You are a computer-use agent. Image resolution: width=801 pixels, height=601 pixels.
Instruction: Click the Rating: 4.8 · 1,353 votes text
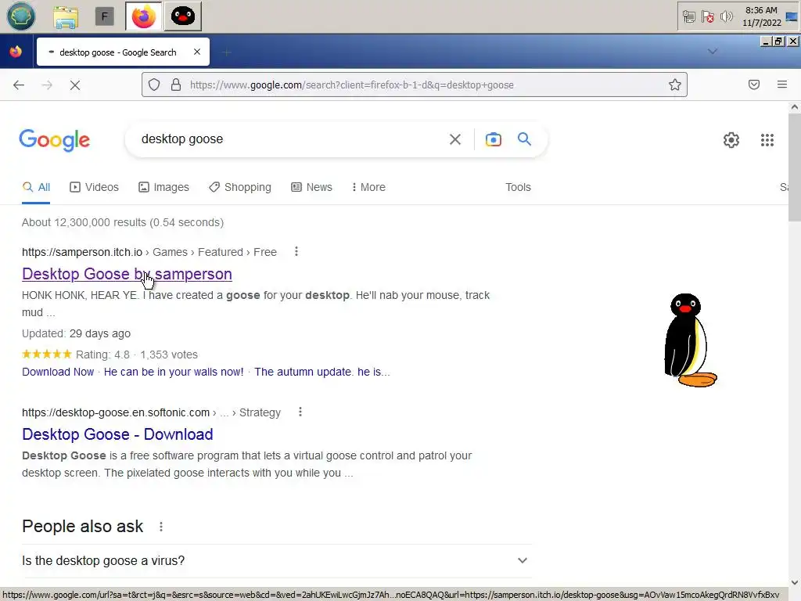pos(136,354)
